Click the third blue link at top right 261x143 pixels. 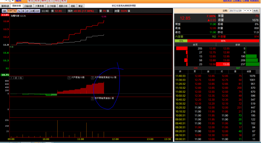(246, 1)
